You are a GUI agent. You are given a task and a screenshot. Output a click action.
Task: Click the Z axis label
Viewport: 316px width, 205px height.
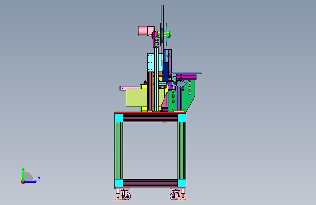39,179
